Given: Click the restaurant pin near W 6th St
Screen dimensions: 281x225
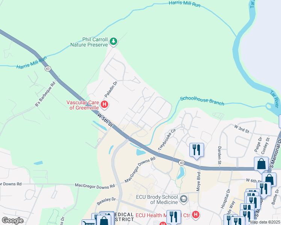Looking at the screenshot, I should point(264,190).
